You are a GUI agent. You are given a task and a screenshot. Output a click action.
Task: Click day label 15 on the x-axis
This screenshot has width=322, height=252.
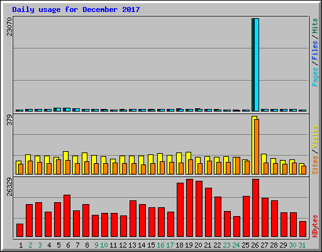click(151, 245)
